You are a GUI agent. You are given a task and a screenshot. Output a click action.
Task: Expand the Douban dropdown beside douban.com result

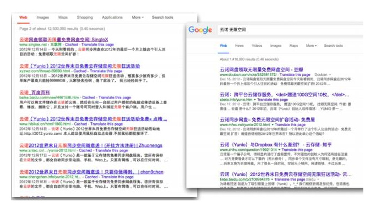pyautogui.click(x=323, y=74)
